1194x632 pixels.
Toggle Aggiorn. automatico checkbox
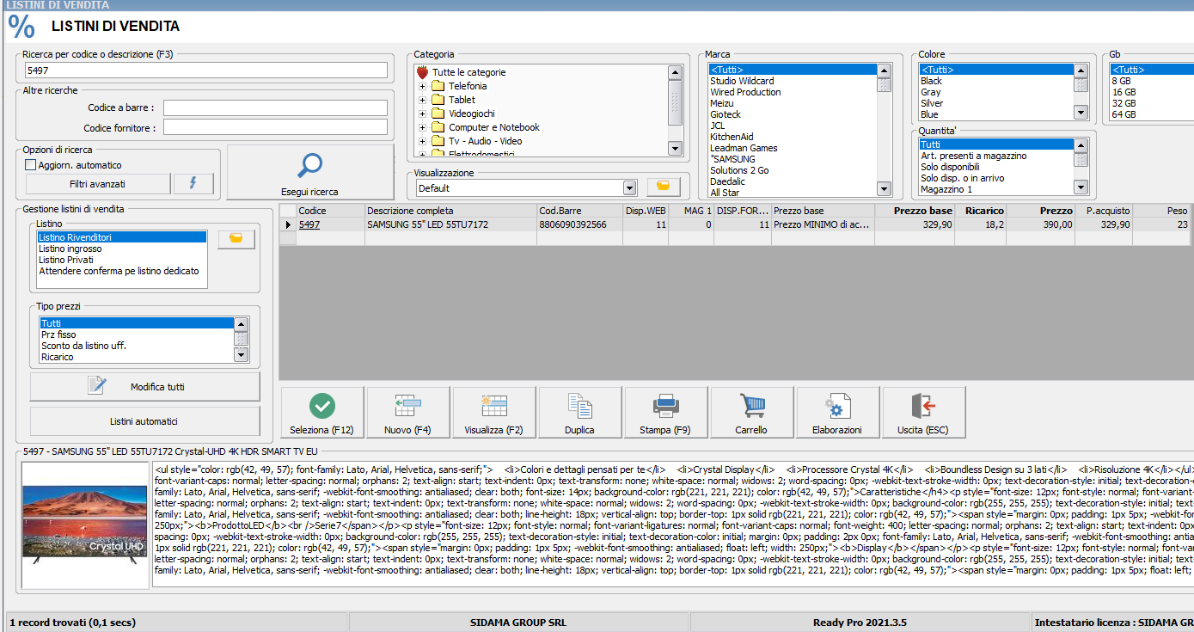tap(31, 164)
